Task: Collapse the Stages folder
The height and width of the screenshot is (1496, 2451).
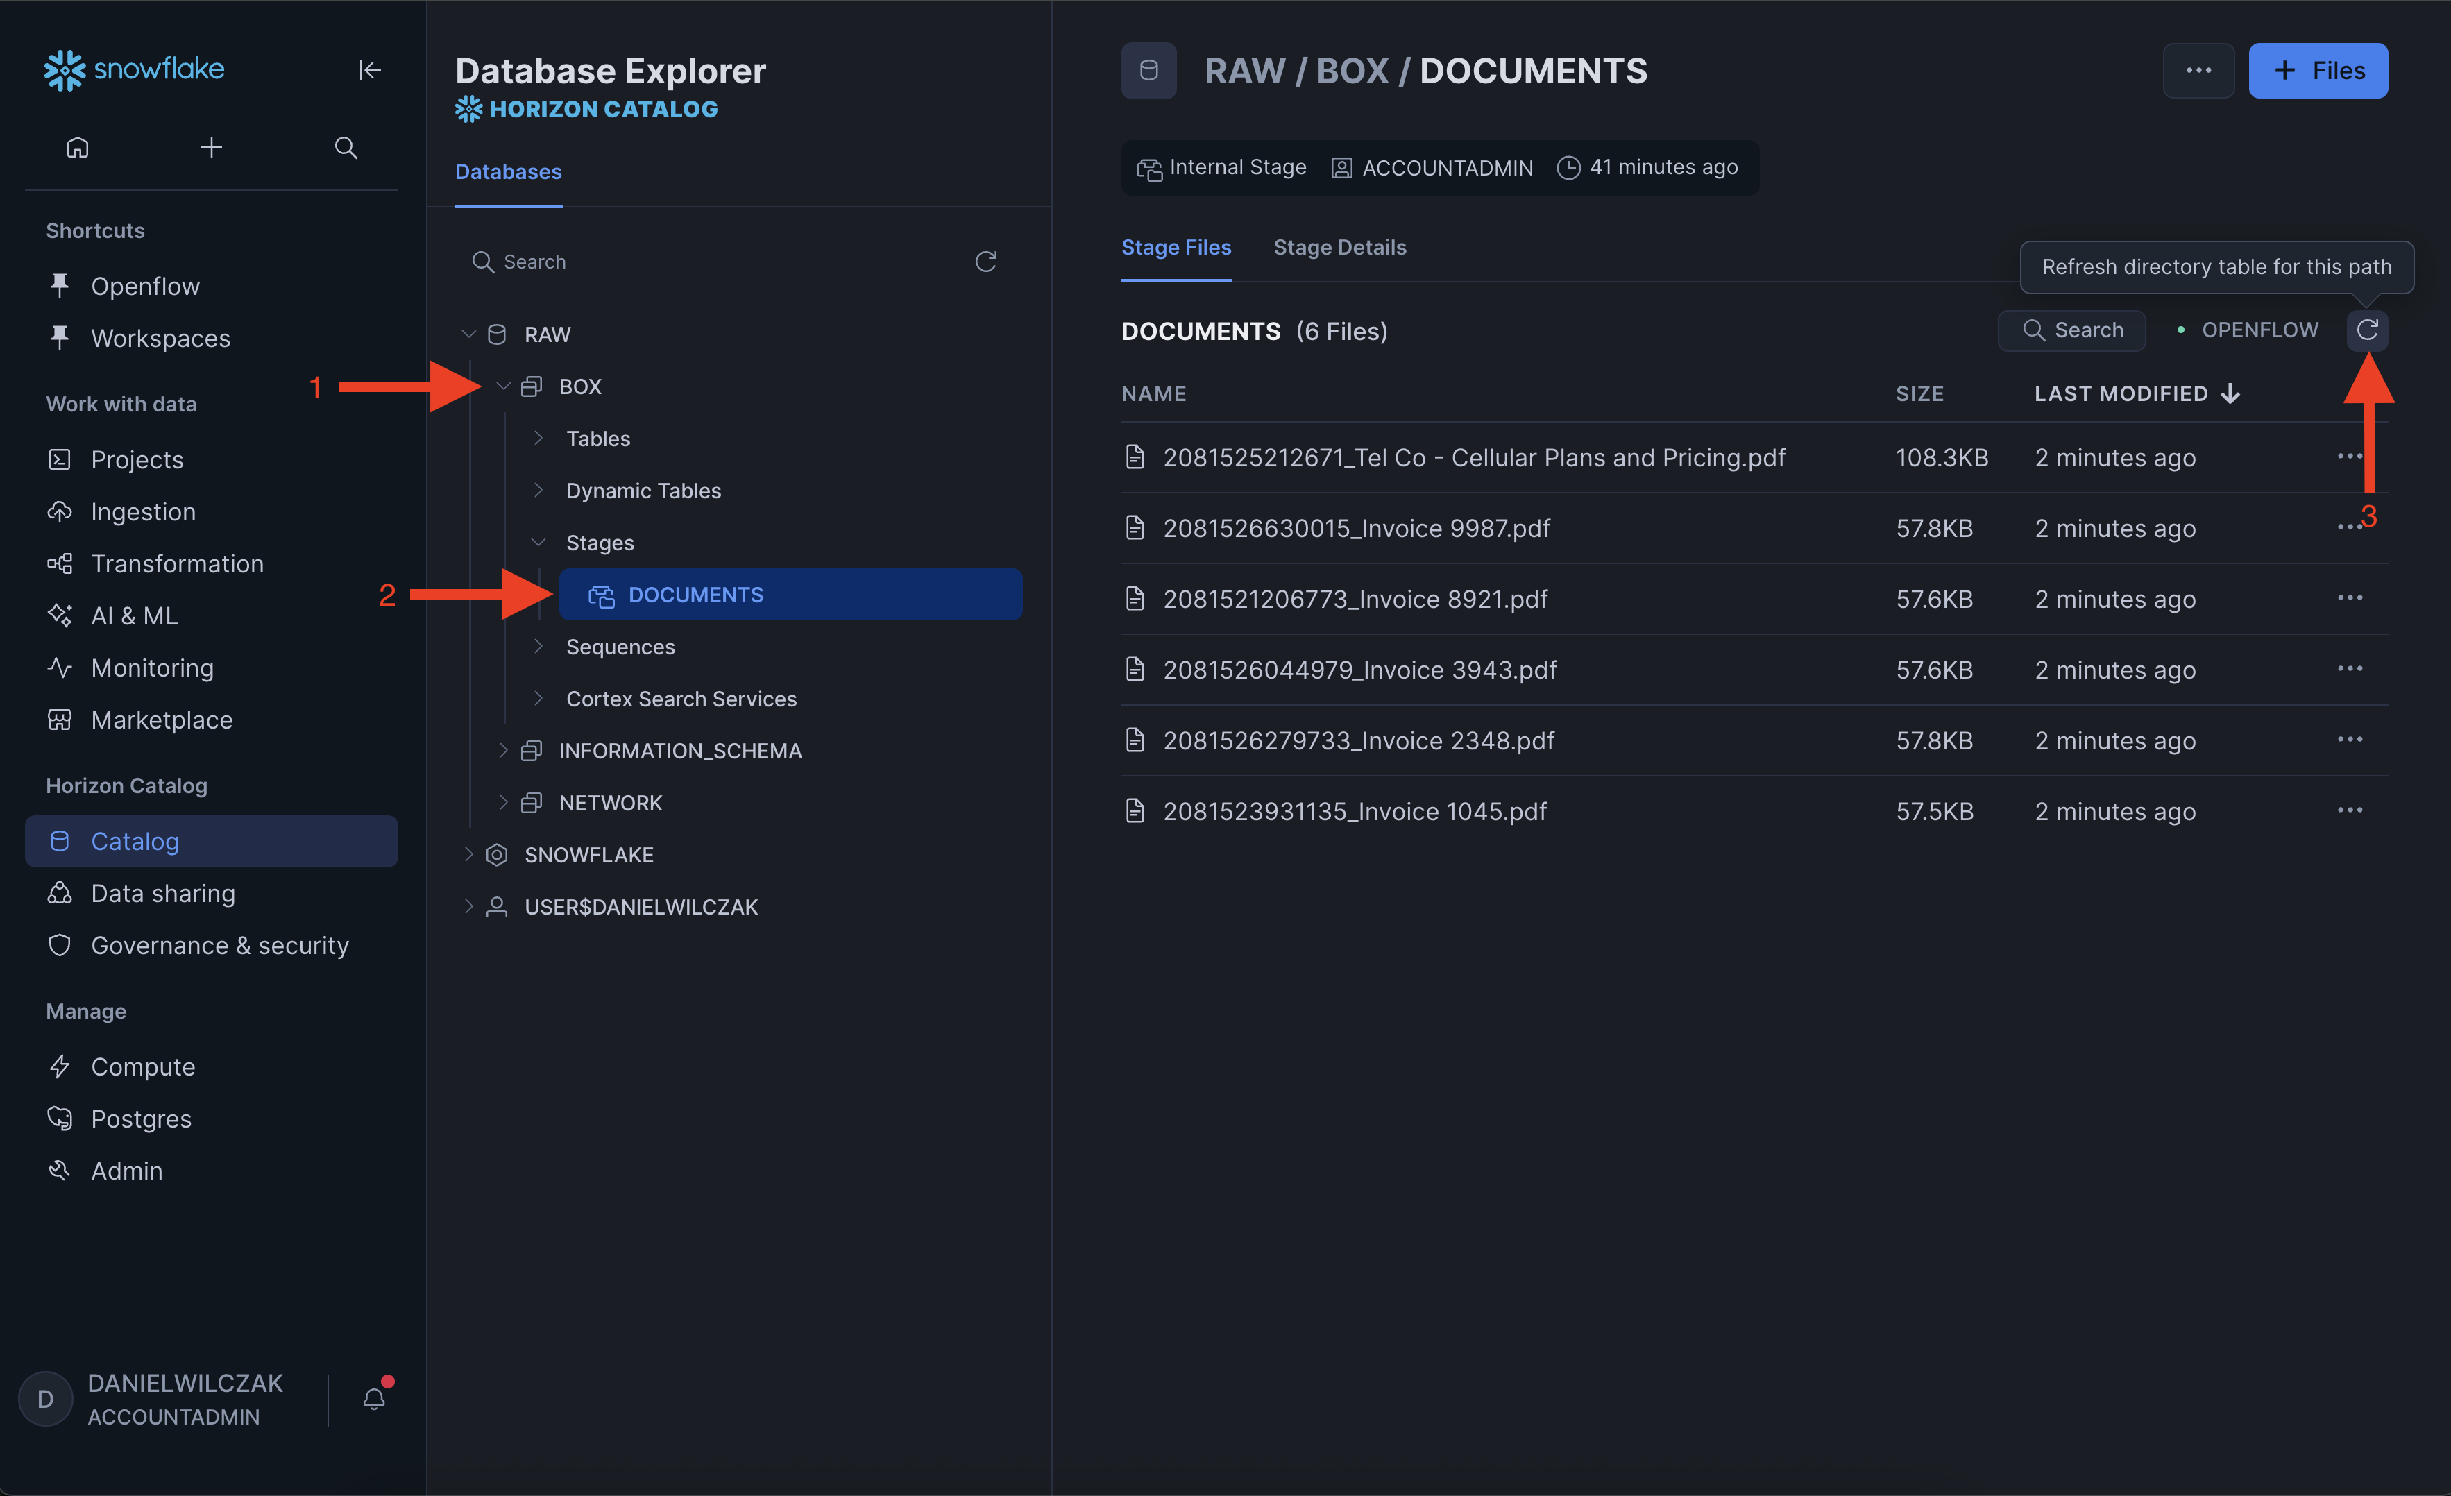Action: pos(538,542)
